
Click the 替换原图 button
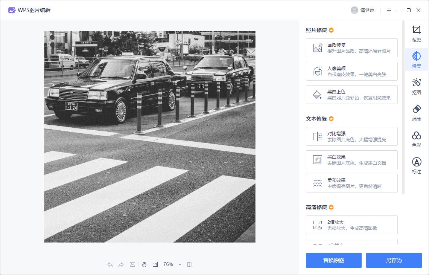(333, 260)
